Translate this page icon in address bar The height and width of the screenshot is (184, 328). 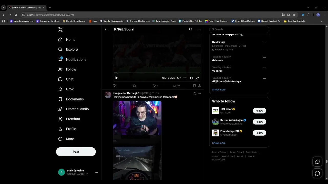pyautogui.click(x=283, y=15)
